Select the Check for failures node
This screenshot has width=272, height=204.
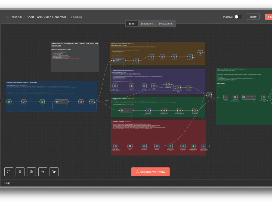[190, 57]
